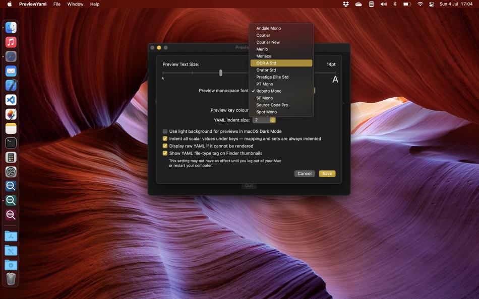Click the 14pt text size value
This screenshot has height=299, width=479.
(331, 64)
